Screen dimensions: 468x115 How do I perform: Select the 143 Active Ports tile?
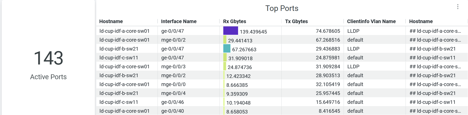coord(48,63)
